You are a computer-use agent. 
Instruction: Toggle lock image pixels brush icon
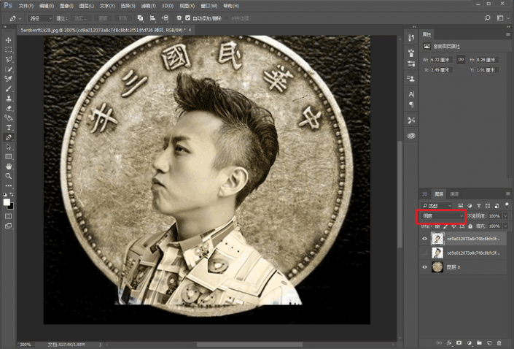coord(445,226)
